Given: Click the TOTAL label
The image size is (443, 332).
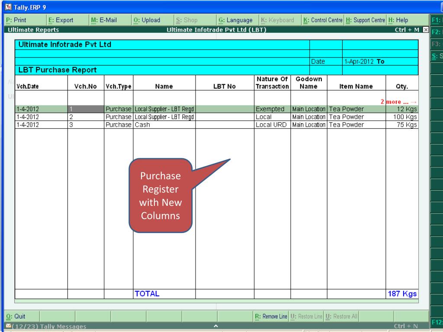Looking at the screenshot, I should 147,294.
